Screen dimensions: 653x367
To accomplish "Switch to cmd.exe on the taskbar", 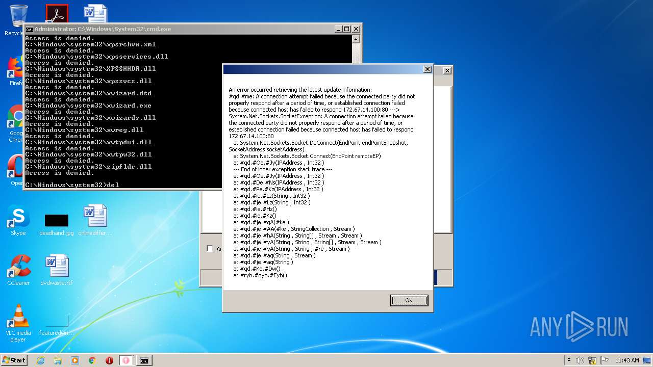I will (144, 360).
